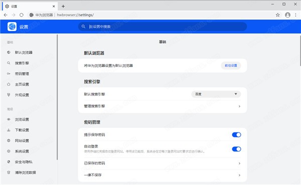Bookmark this page with star icon
The width and height of the screenshot is (301, 185).
point(277,15)
